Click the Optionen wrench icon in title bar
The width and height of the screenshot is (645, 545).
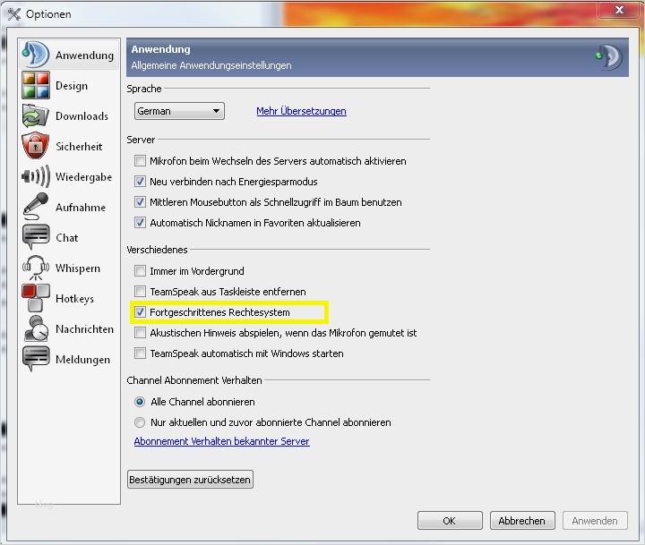coord(14,14)
